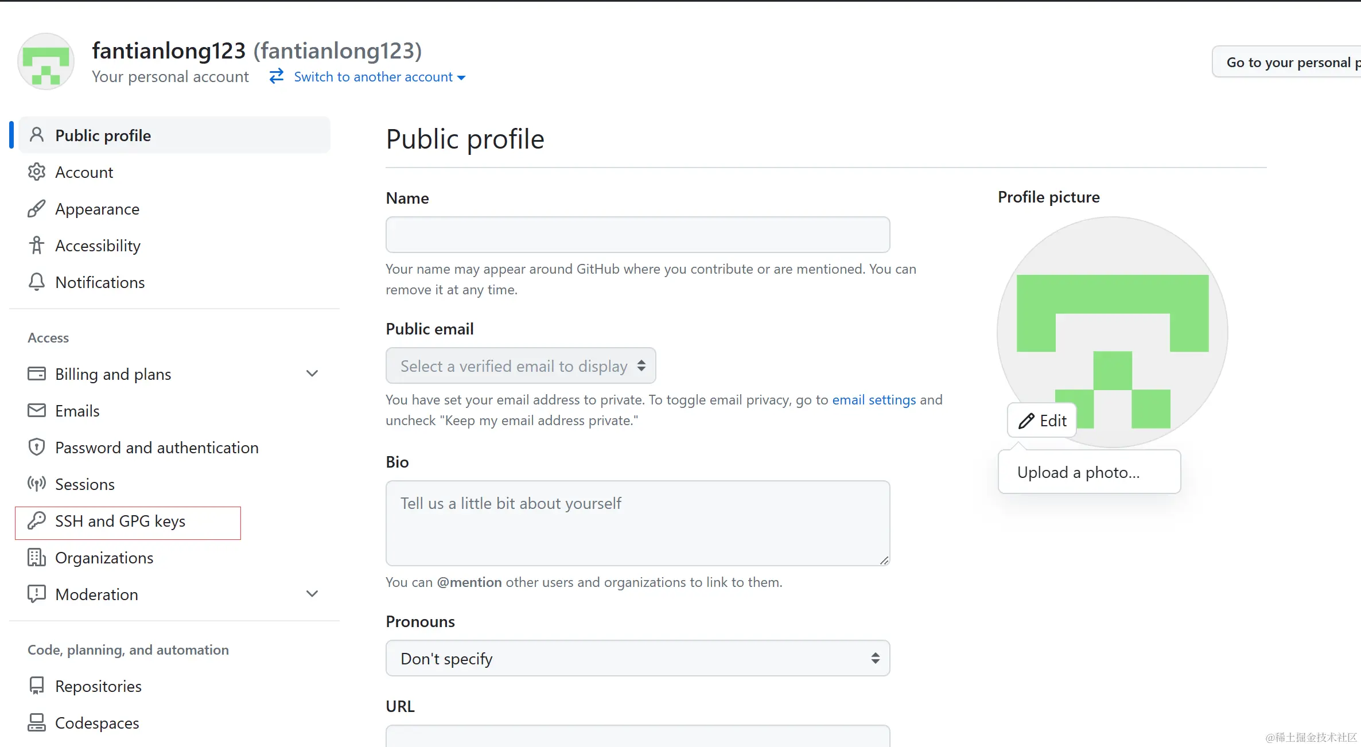Click the SSH and GPG keys key icon

36,521
